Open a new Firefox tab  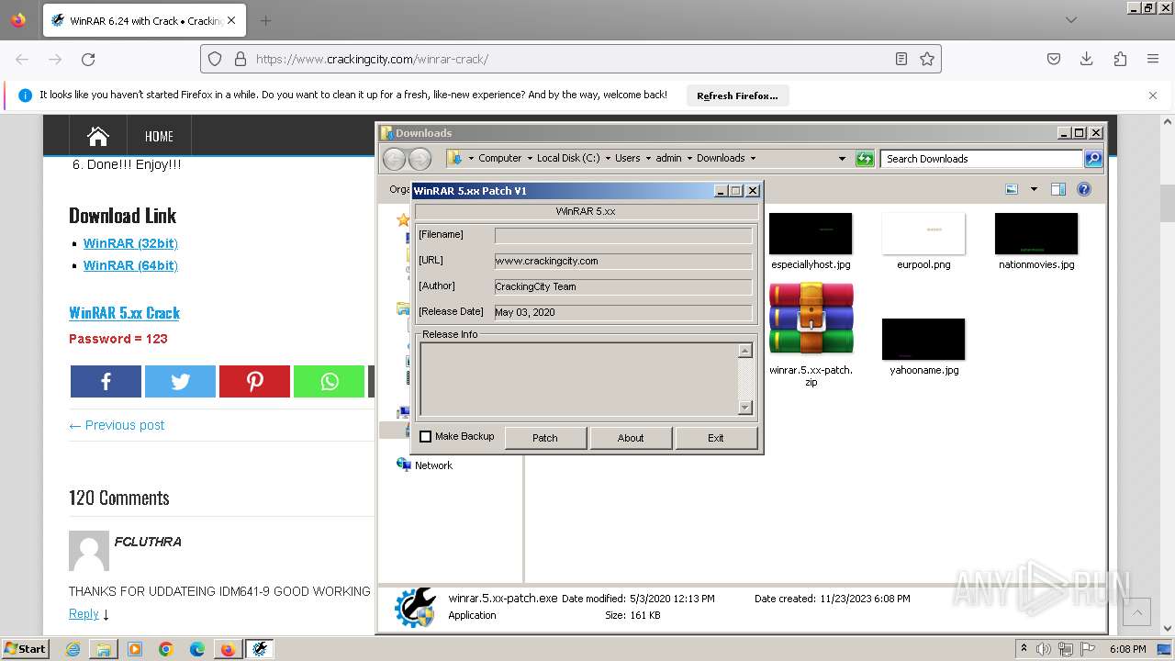click(x=265, y=20)
